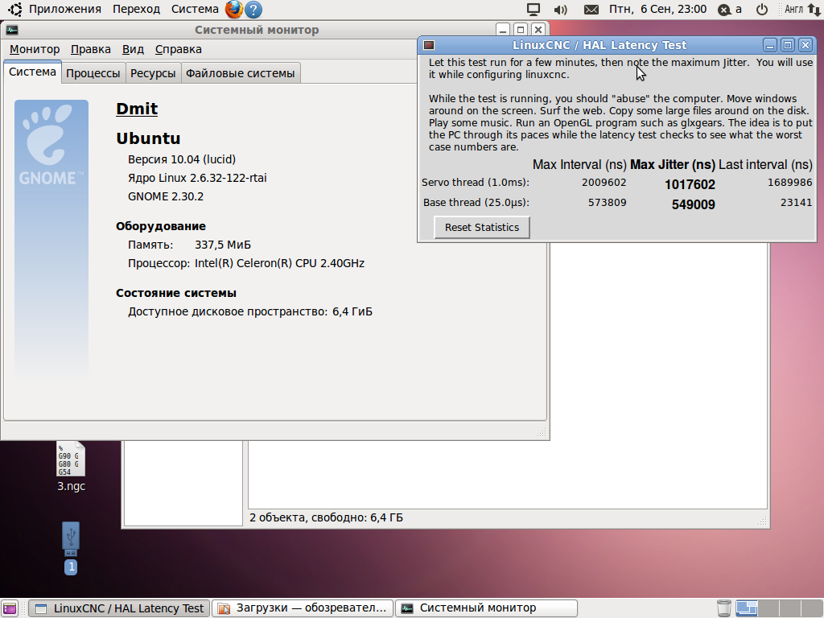Open the mail envelope indicator
Screen dimensions: 824x618
click(x=591, y=10)
